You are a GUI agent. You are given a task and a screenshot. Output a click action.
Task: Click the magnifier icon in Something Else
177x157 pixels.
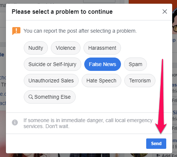[x=31, y=97]
